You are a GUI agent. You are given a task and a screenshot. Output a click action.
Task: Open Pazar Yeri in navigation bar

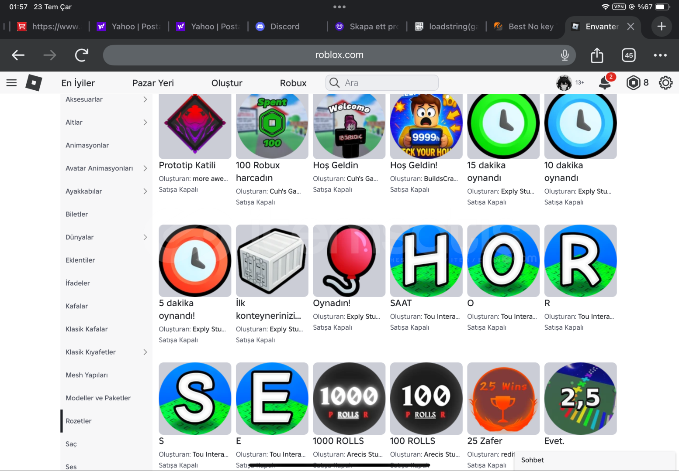[x=153, y=83]
